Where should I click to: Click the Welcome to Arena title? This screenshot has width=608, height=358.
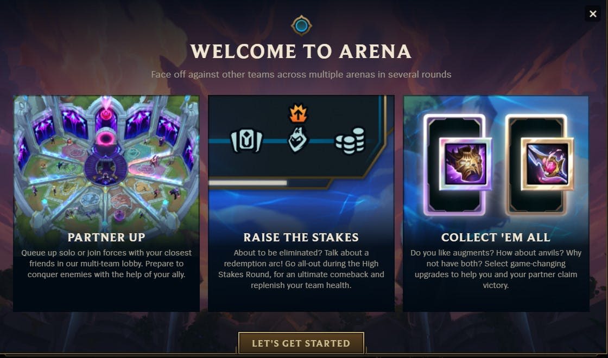pyautogui.click(x=301, y=52)
